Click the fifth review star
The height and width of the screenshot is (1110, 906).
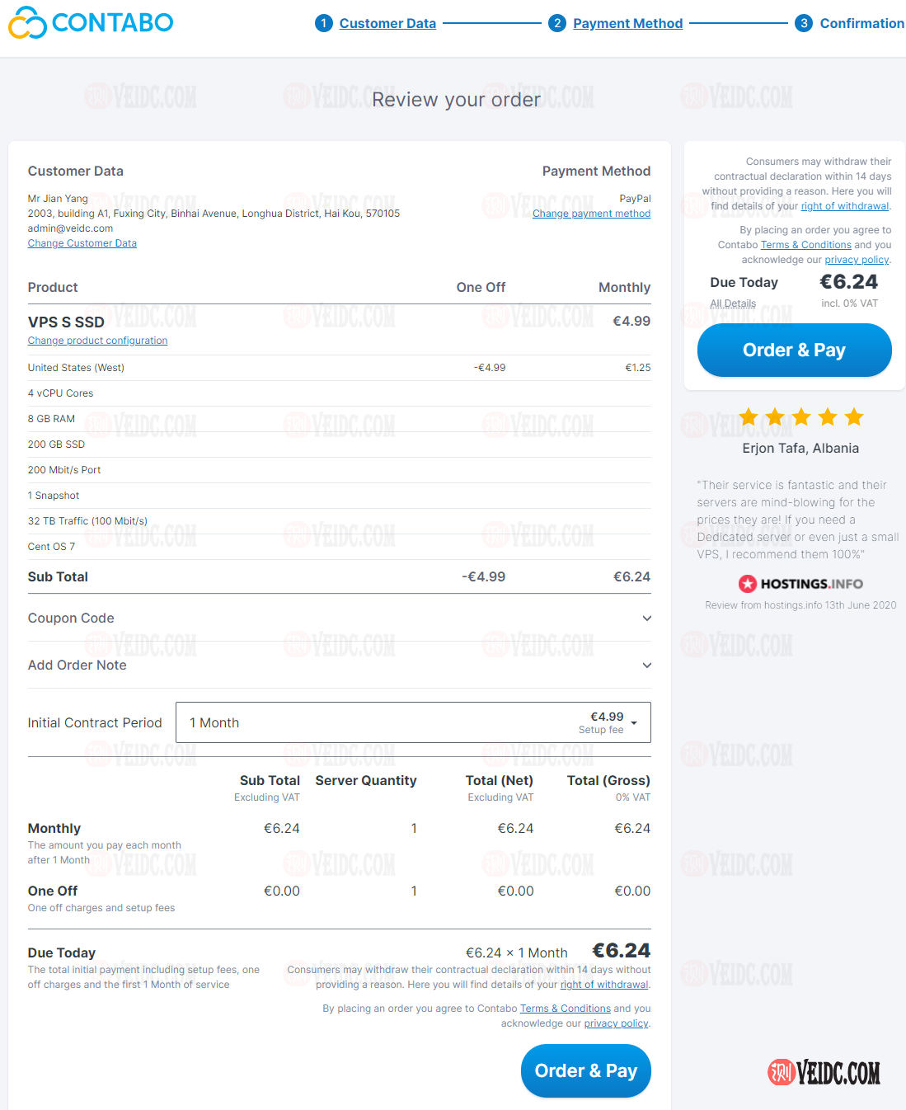click(854, 417)
